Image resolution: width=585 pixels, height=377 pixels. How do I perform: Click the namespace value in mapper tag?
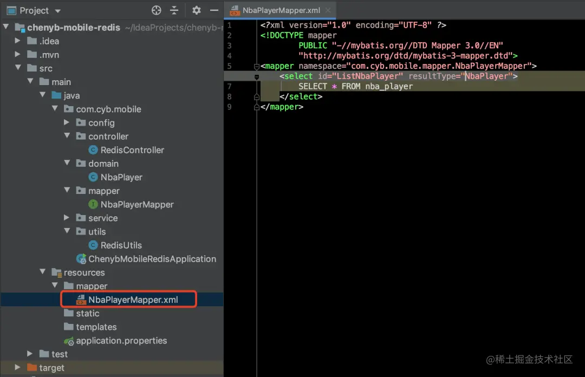point(439,66)
